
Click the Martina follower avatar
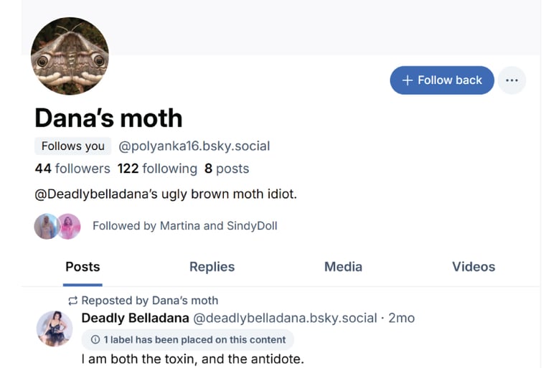coord(46,226)
